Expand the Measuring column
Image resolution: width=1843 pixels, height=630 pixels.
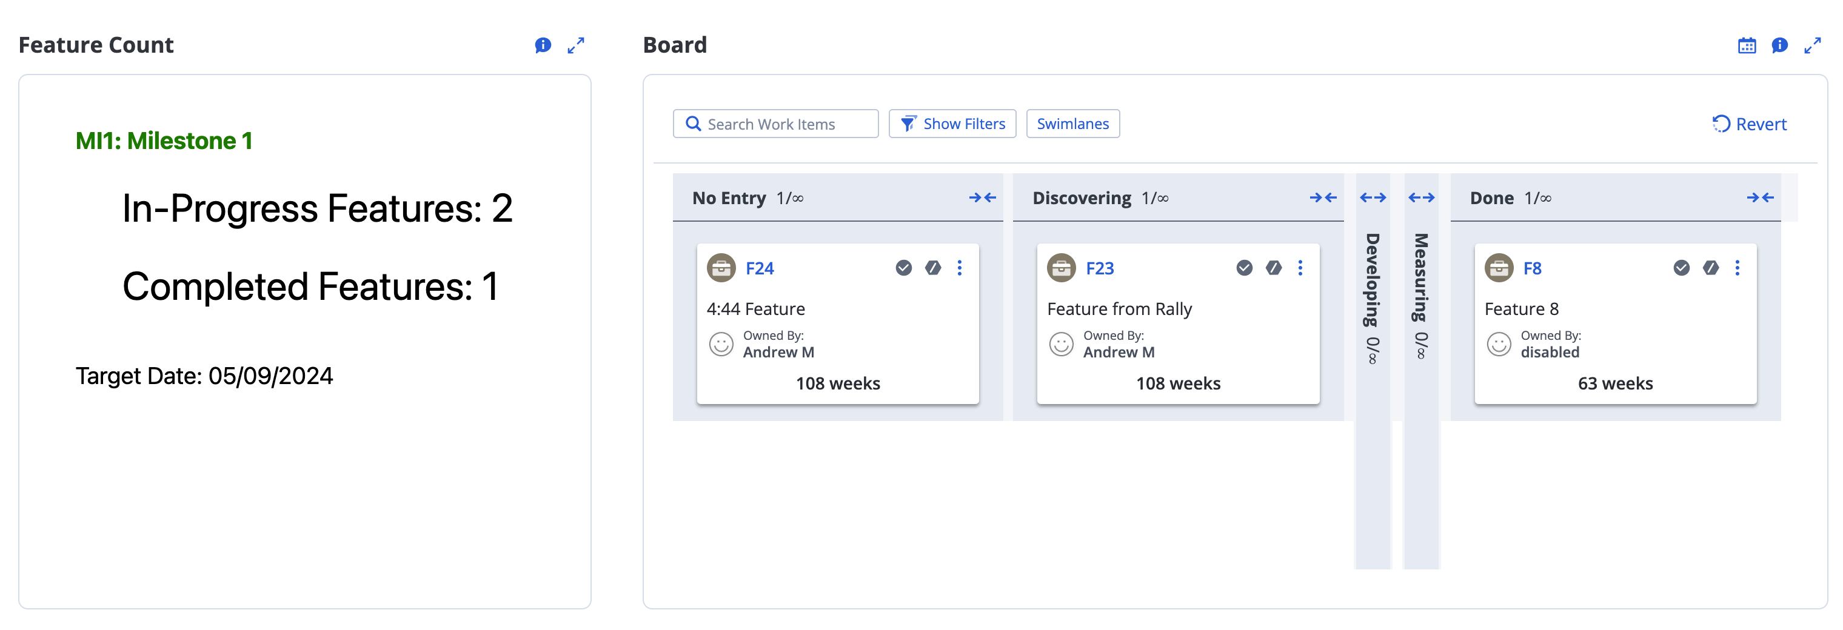[1423, 197]
